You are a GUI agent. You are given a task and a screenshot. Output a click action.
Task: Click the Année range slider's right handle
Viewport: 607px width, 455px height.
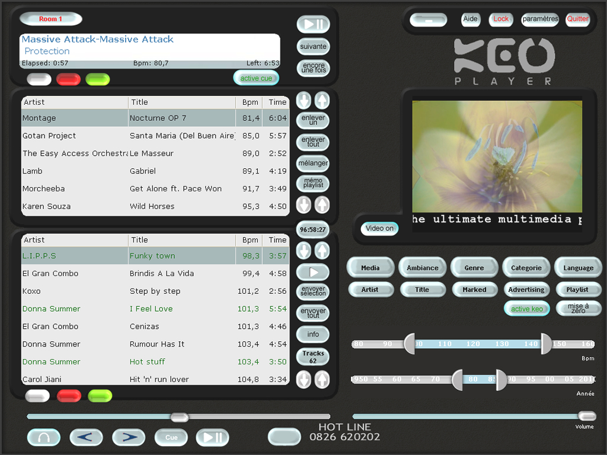click(501, 380)
